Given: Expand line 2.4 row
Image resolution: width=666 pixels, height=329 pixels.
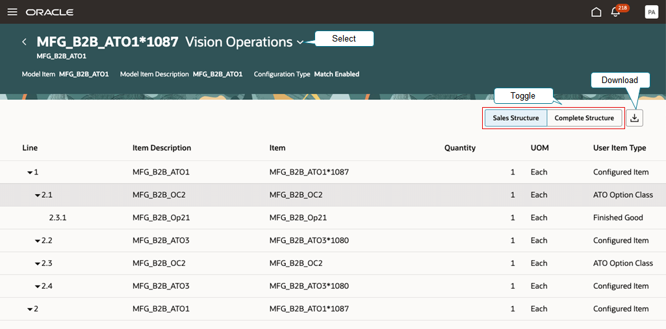Looking at the screenshot, I should click(x=38, y=287).
